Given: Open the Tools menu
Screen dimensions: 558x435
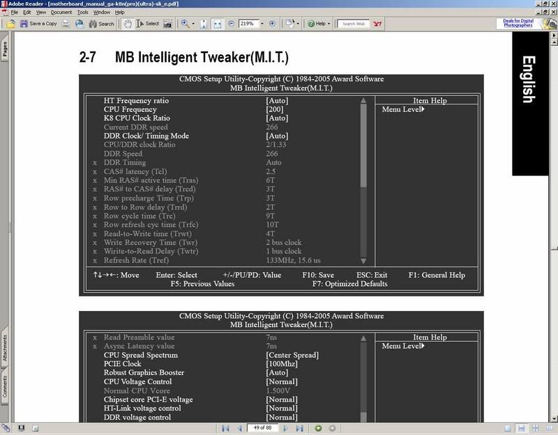Looking at the screenshot, I should pyautogui.click(x=82, y=12).
